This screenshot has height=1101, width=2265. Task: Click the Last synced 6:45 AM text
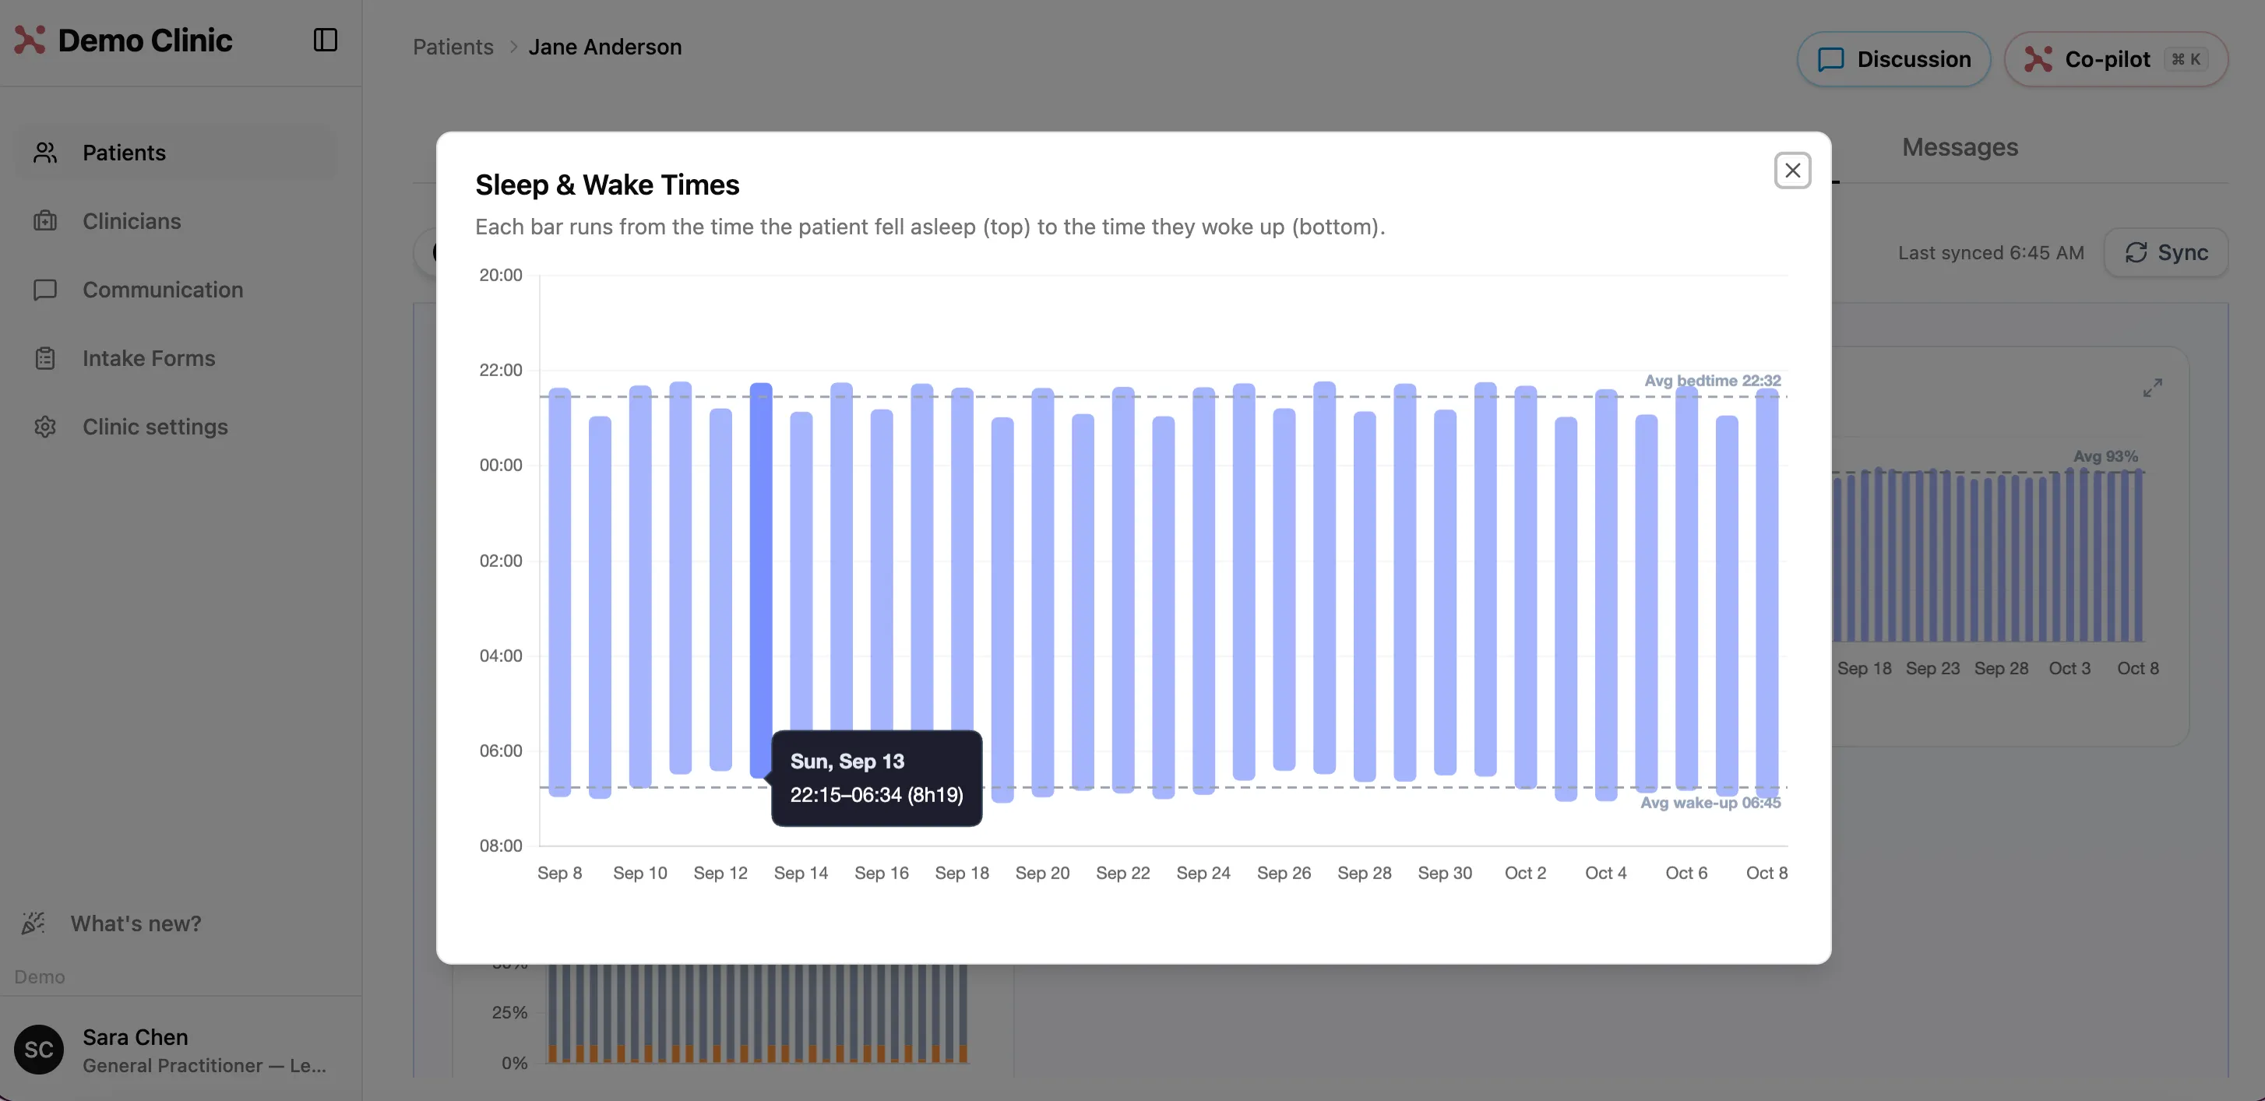tap(1991, 253)
